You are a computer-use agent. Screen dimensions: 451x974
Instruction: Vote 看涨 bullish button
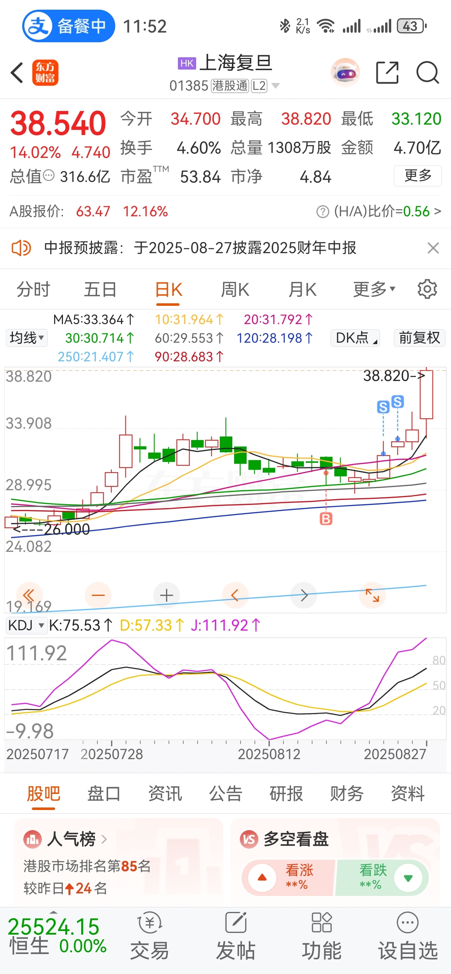point(288,878)
